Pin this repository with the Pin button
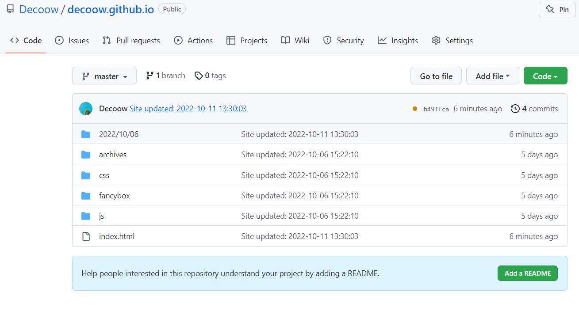The width and height of the screenshot is (579, 311). (x=557, y=9)
